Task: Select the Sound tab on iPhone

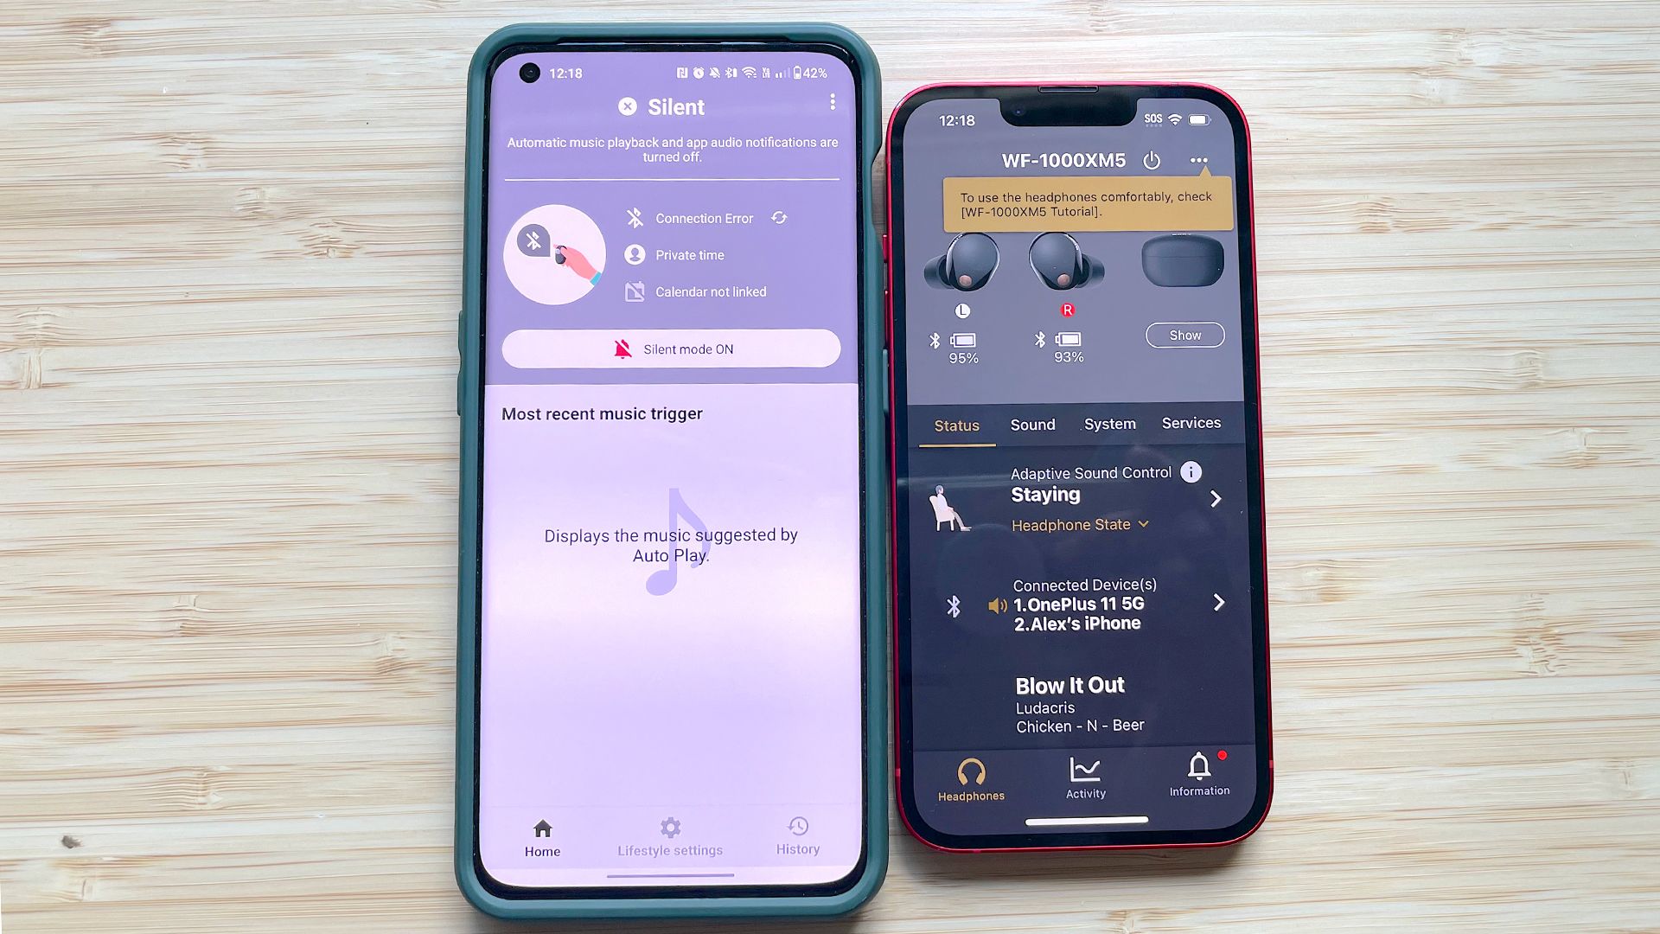Action: click(x=1031, y=423)
